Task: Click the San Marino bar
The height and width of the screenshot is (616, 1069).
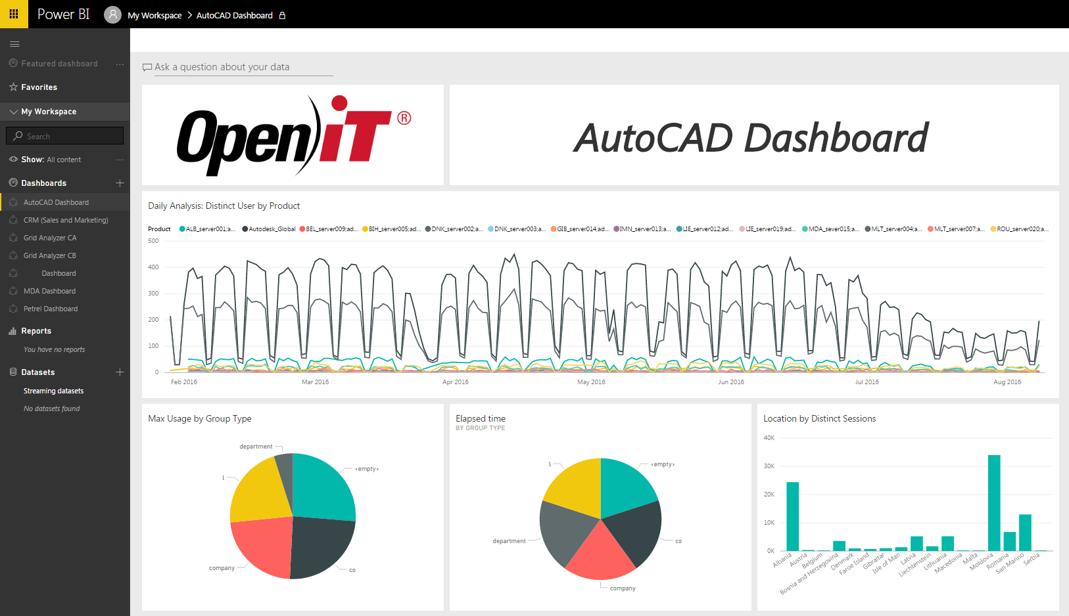Action: (x=1025, y=532)
